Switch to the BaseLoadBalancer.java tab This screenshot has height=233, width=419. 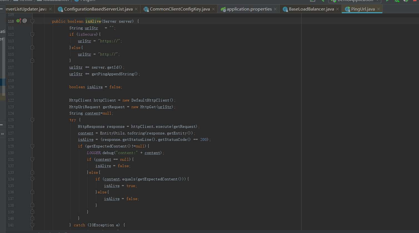tap(311, 9)
